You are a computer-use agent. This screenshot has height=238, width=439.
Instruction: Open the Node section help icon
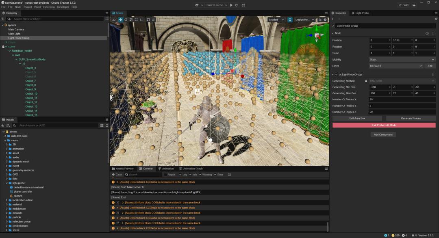(x=427, y=33)
